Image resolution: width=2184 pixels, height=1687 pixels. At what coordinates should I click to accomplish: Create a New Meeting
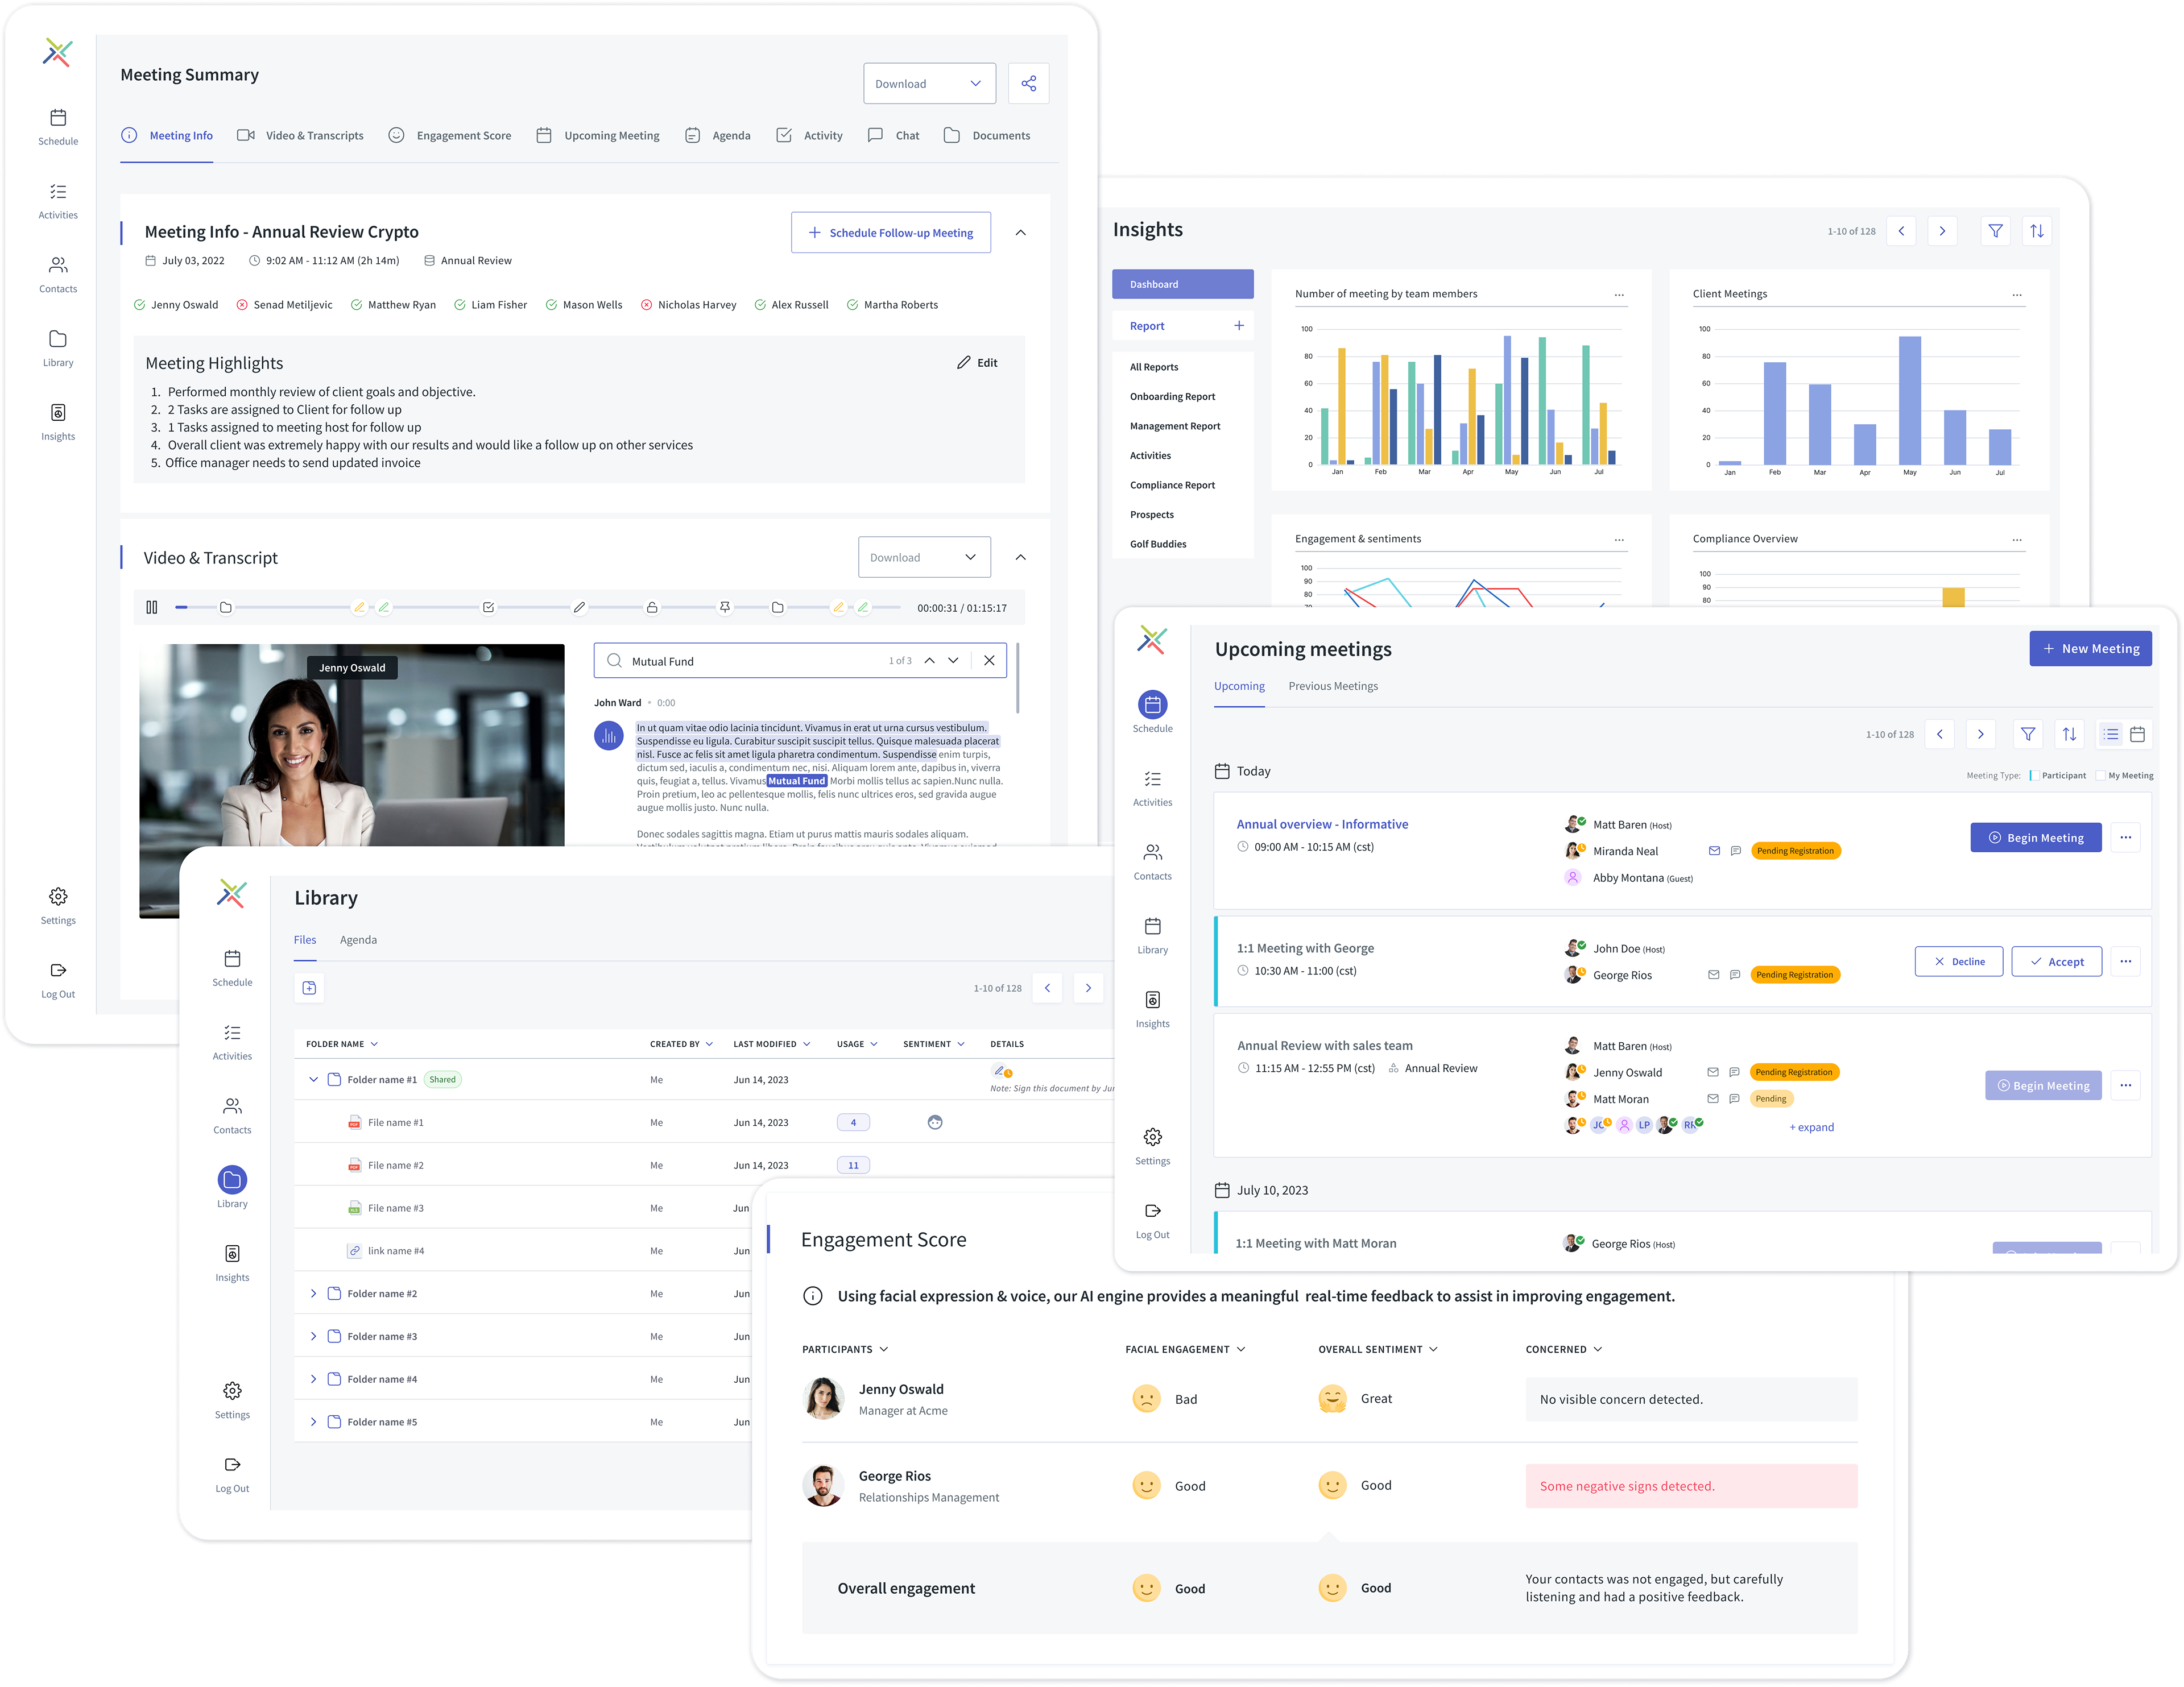click(2090, 649)
